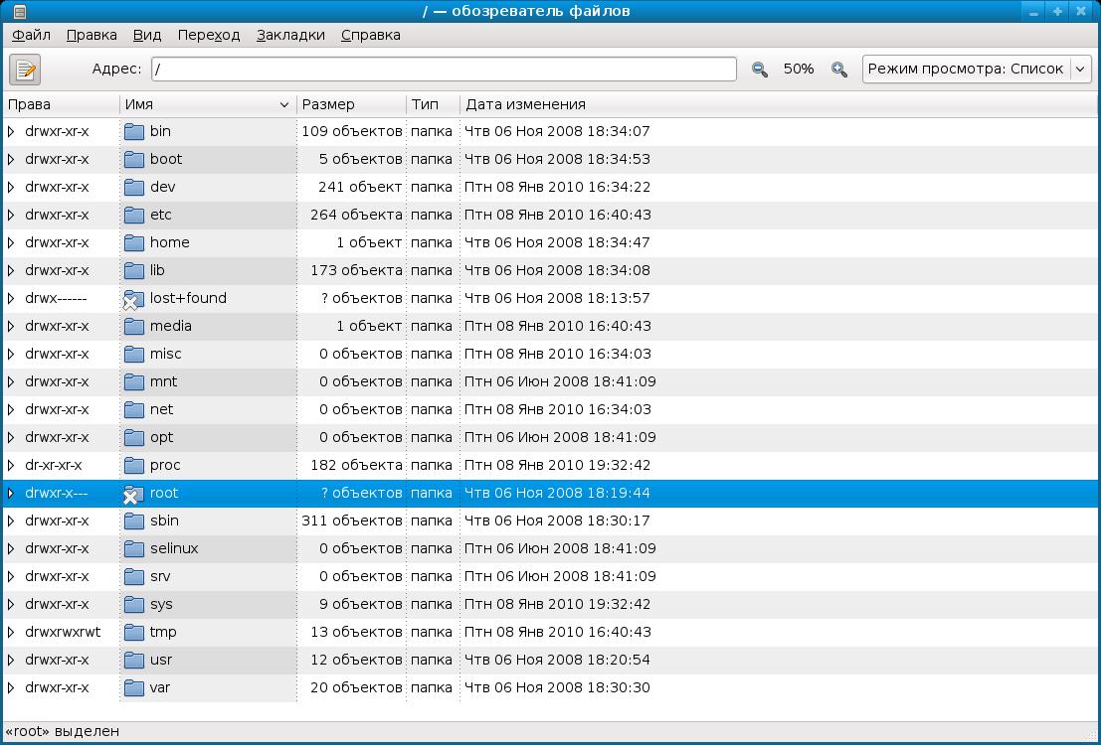Click the boot folder icon
The height and width of the screenshot is (745, 1101).
coord(134,159)
